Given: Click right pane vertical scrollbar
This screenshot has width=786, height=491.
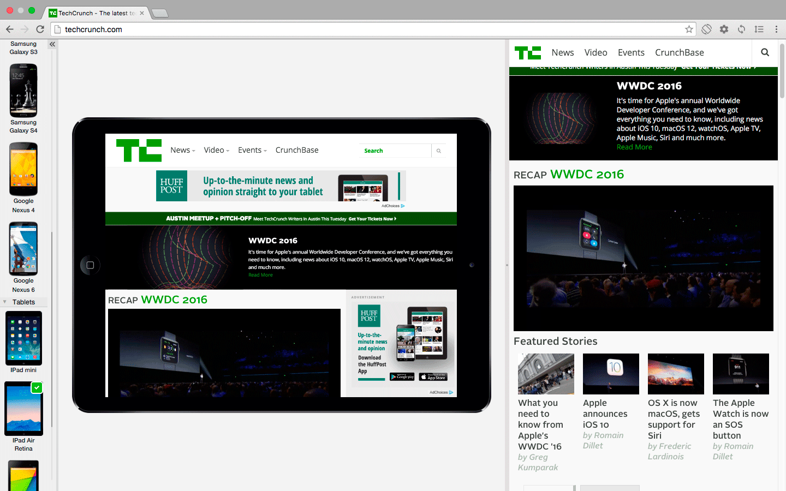Looking at the screenshot, I should pyautogui.click(x=782, y=71).
